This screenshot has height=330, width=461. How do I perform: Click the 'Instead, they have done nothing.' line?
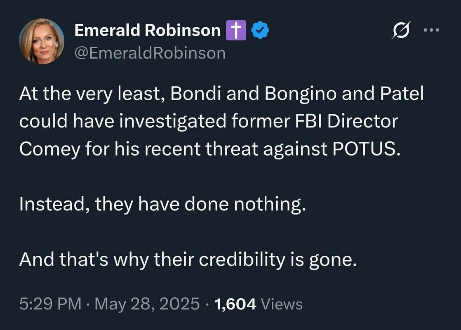[162, 205]
